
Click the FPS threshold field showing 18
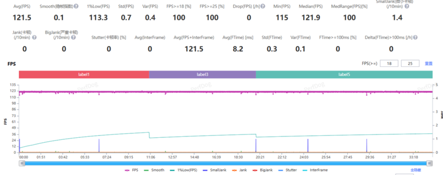(x=389, y=63)
